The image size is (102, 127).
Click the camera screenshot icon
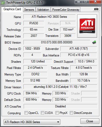(x=96, y=9)
